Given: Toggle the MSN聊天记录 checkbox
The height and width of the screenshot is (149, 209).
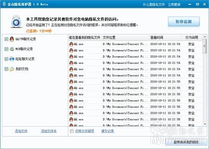Looking at the screenshot, I should tap(6, 49).
